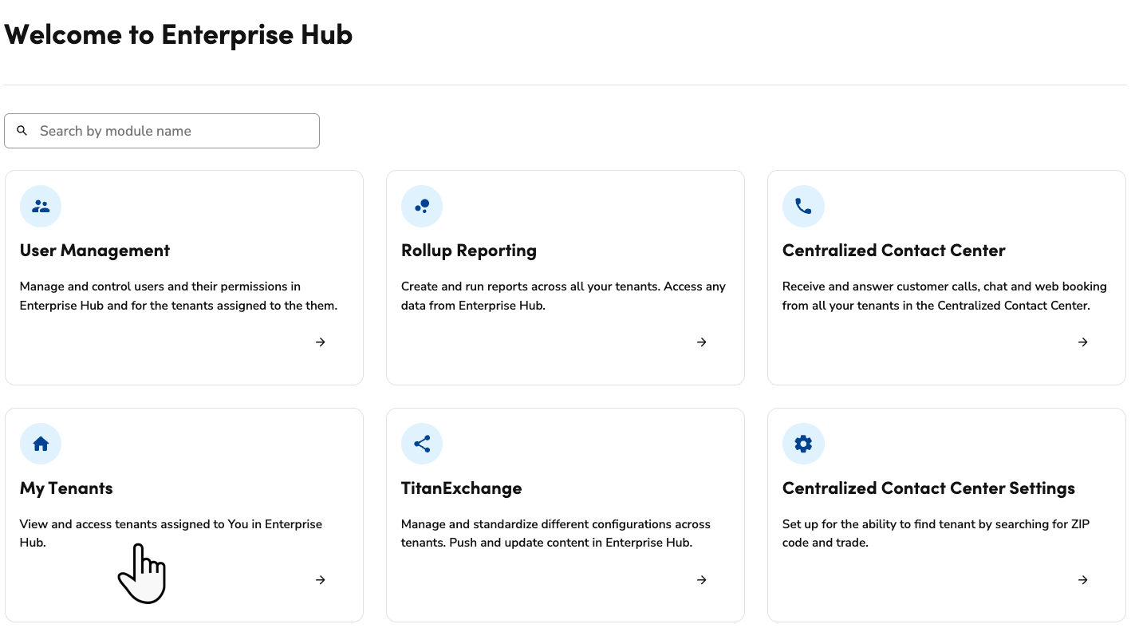Screen dimensions: 1135x632
Task: Select the TitanExchange title
Action: [461, 488]
